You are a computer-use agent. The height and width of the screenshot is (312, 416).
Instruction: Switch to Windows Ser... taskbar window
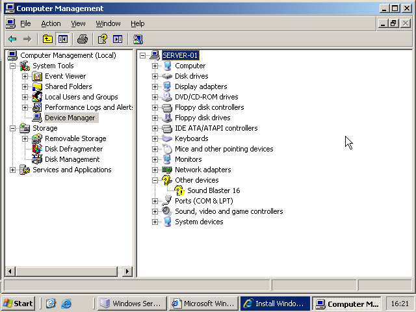(x=132, y=304)
